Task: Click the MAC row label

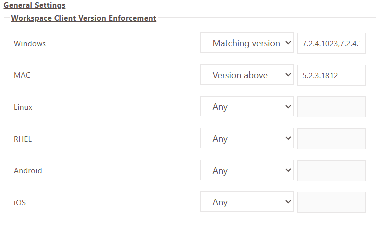Action: tap(22, 75)
